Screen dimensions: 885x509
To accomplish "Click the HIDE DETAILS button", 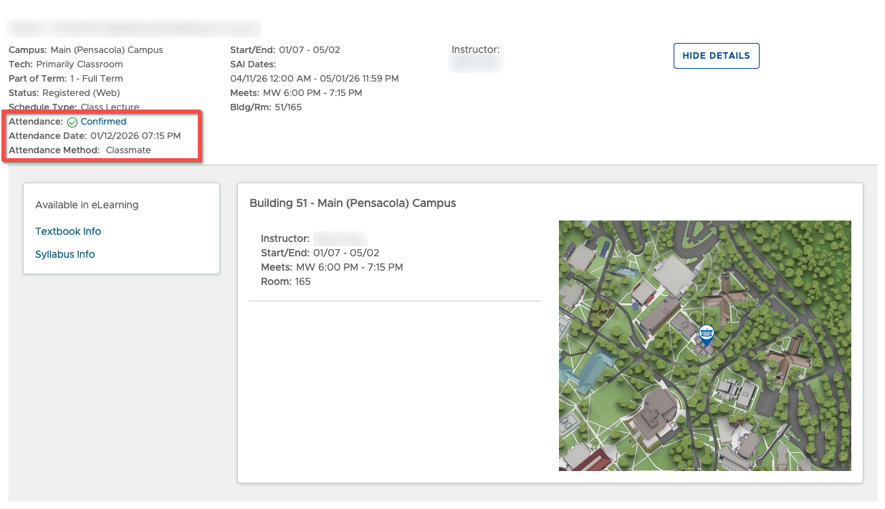I will (716, 56).
